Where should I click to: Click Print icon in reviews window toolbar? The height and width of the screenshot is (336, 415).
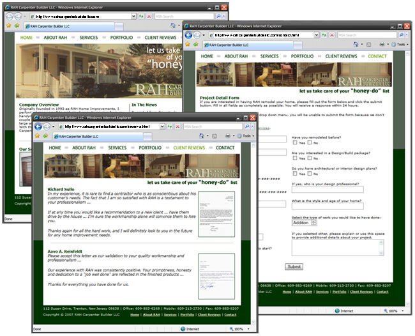click(x=228, y=136)
